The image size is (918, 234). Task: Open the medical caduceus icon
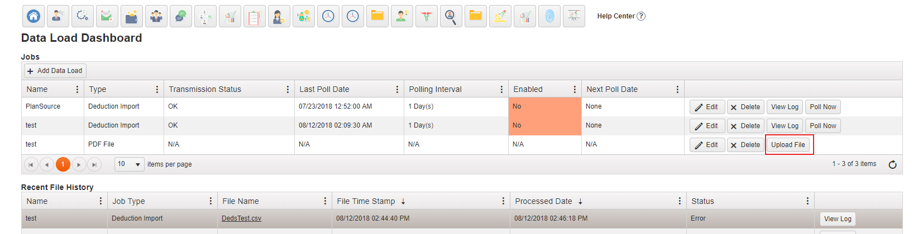(427, 16)
